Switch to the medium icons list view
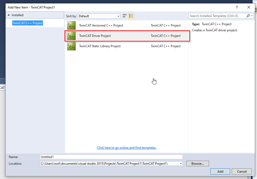 point(131,16)
